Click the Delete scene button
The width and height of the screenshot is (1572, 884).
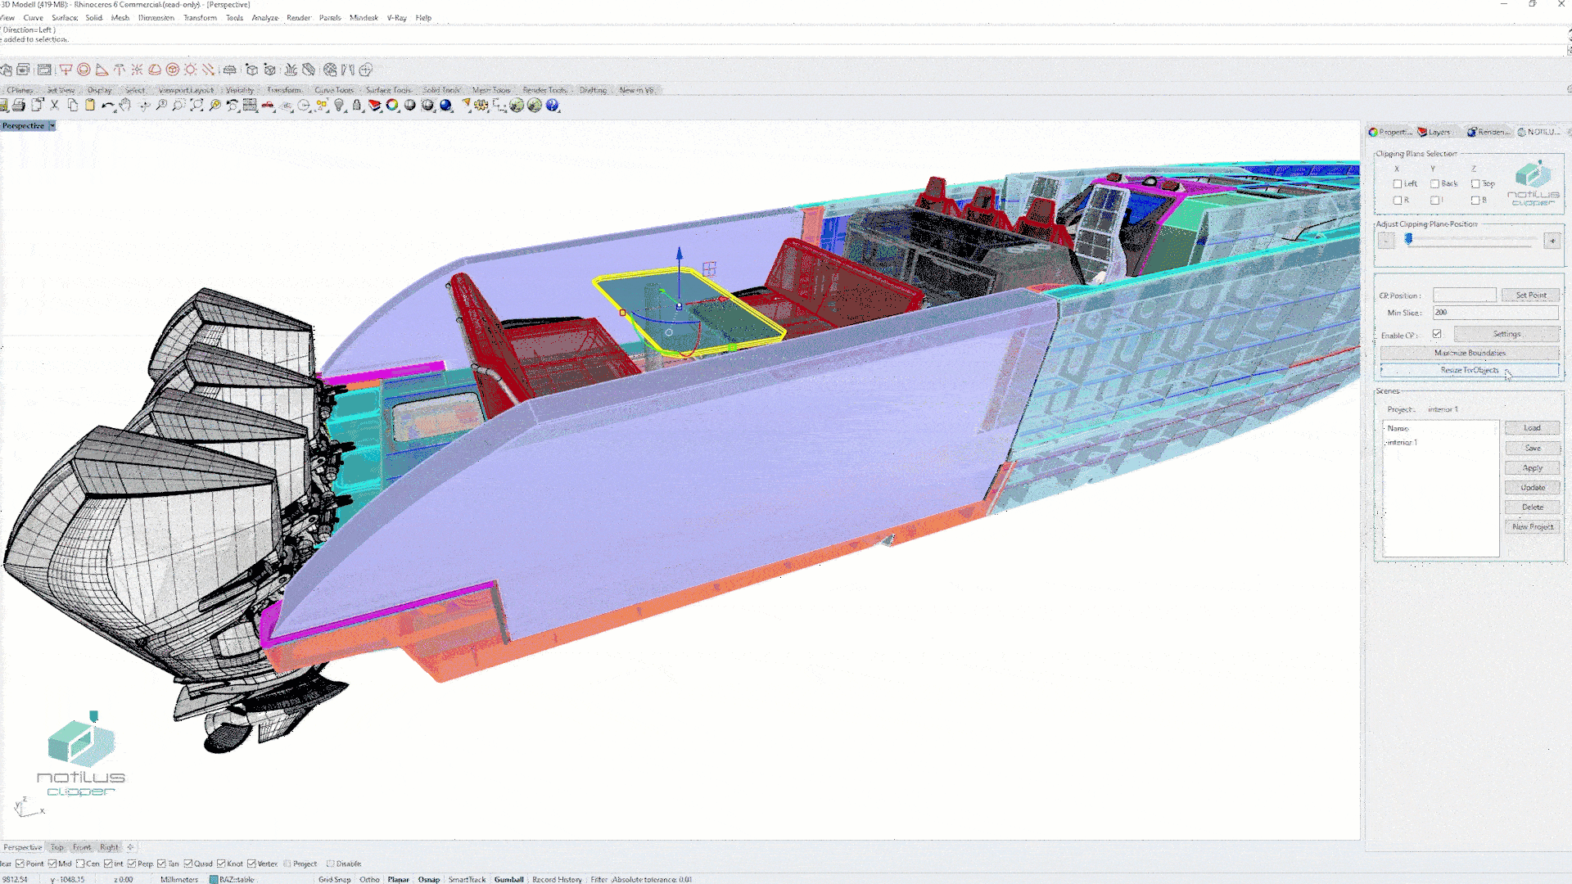[x=1532, y=507]
